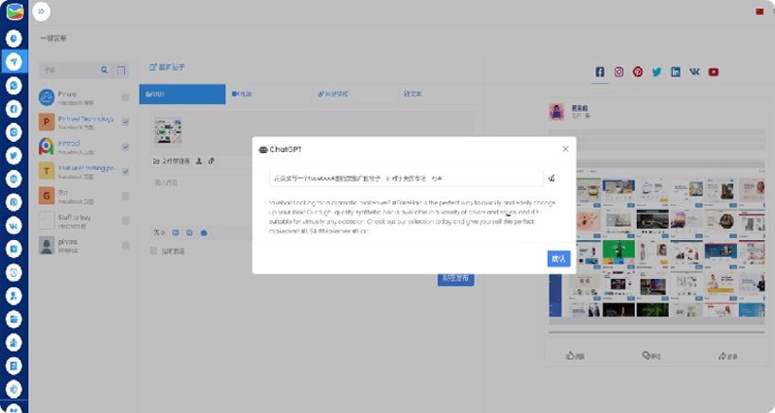The image size is (775, 413).
Task: Select YouTube icon in preview platform row
Action: tap(714, 72)
